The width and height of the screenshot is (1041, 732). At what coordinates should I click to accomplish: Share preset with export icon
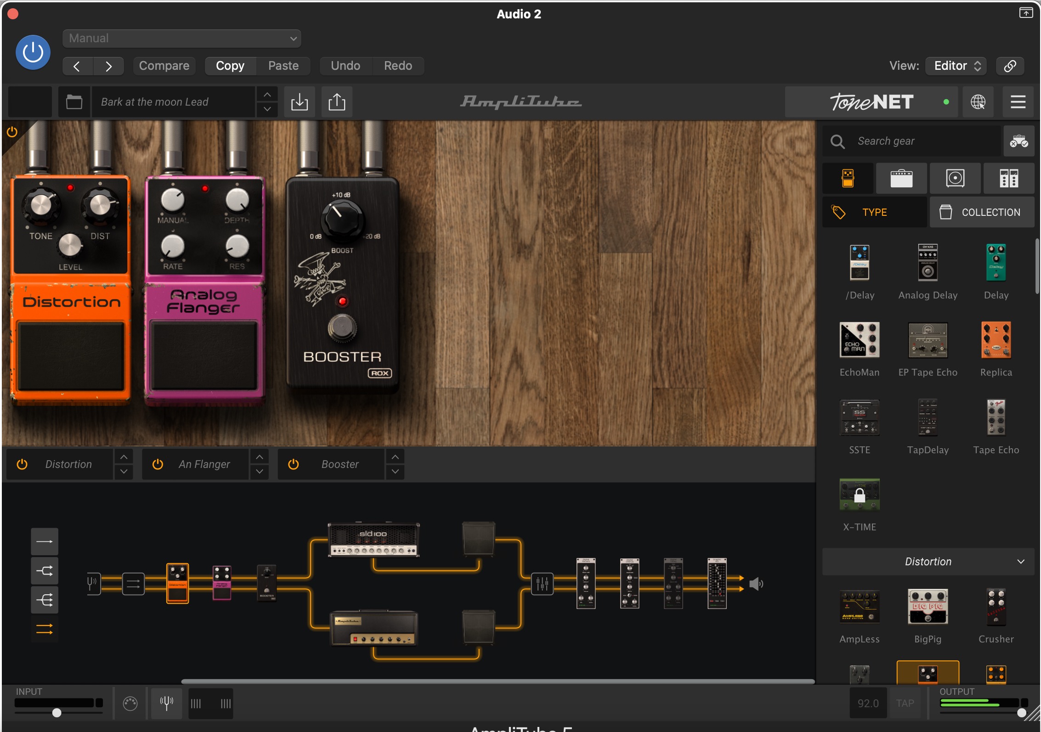[337, 102]
